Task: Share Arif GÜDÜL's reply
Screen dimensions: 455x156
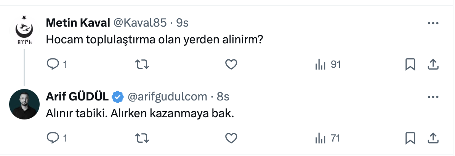Action: click(x=433, y=138)
